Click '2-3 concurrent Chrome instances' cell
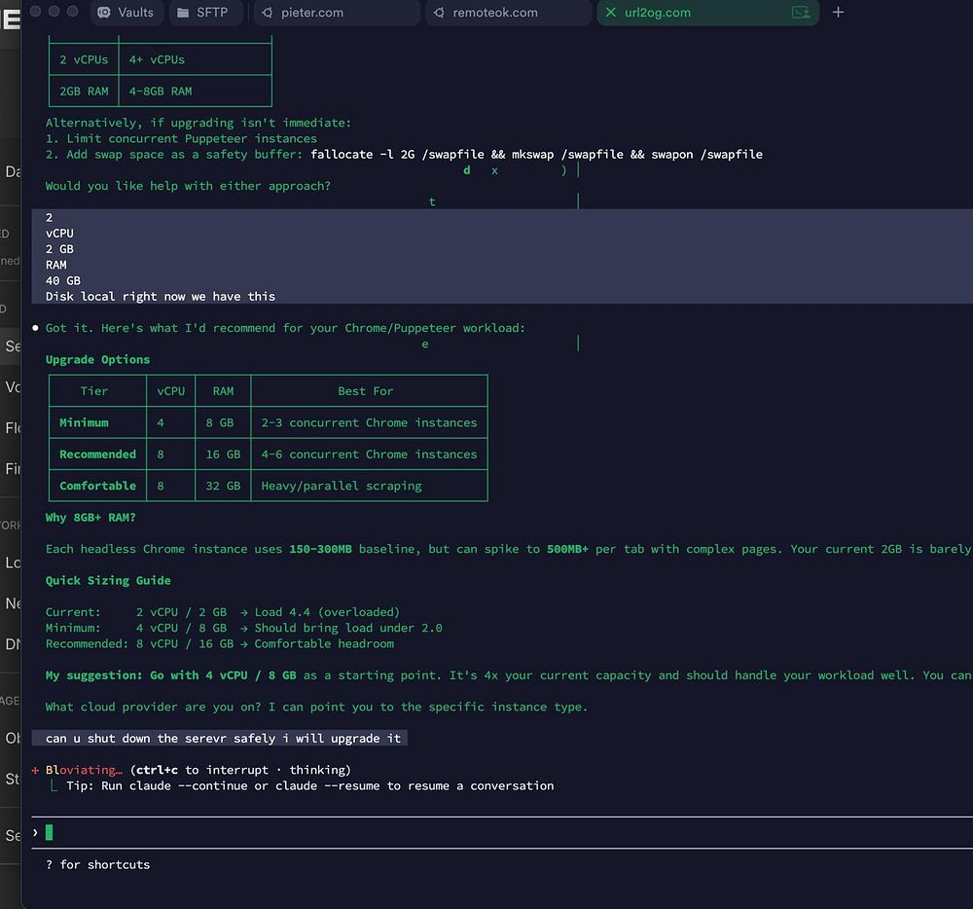The width and height of the screenshot is (973, 909). click(x=369, y=422)
